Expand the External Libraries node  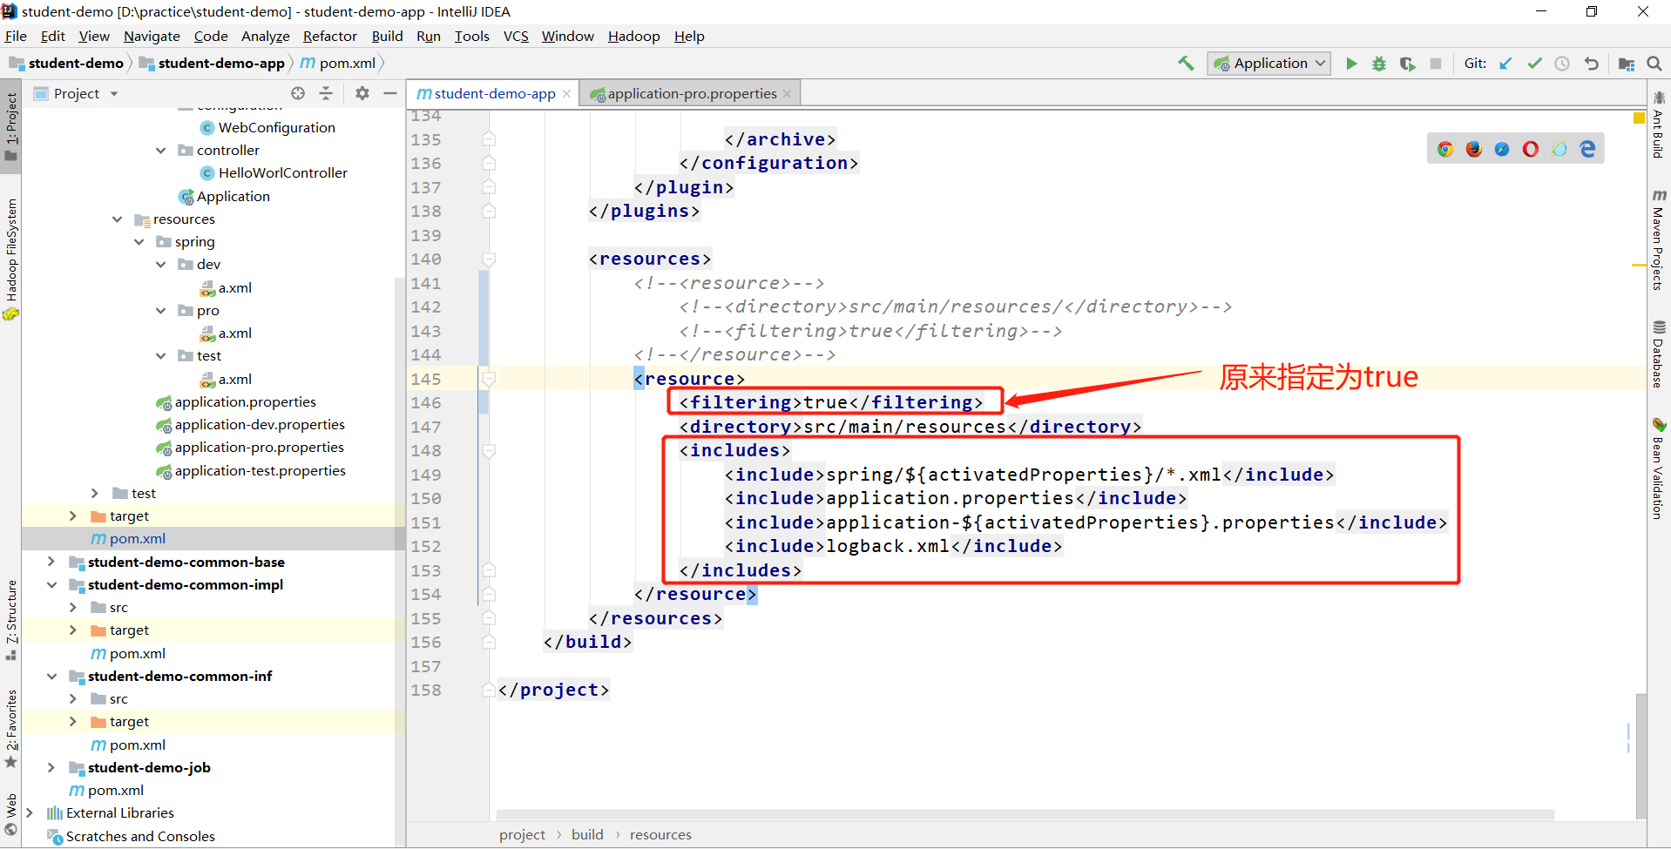click(31, 812)
